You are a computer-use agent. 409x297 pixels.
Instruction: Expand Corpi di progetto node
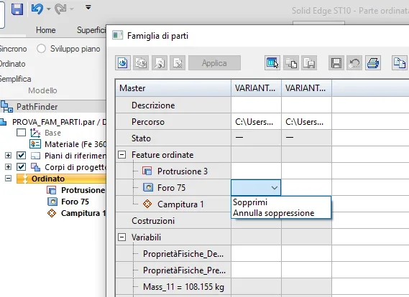[x=9, y=167]
